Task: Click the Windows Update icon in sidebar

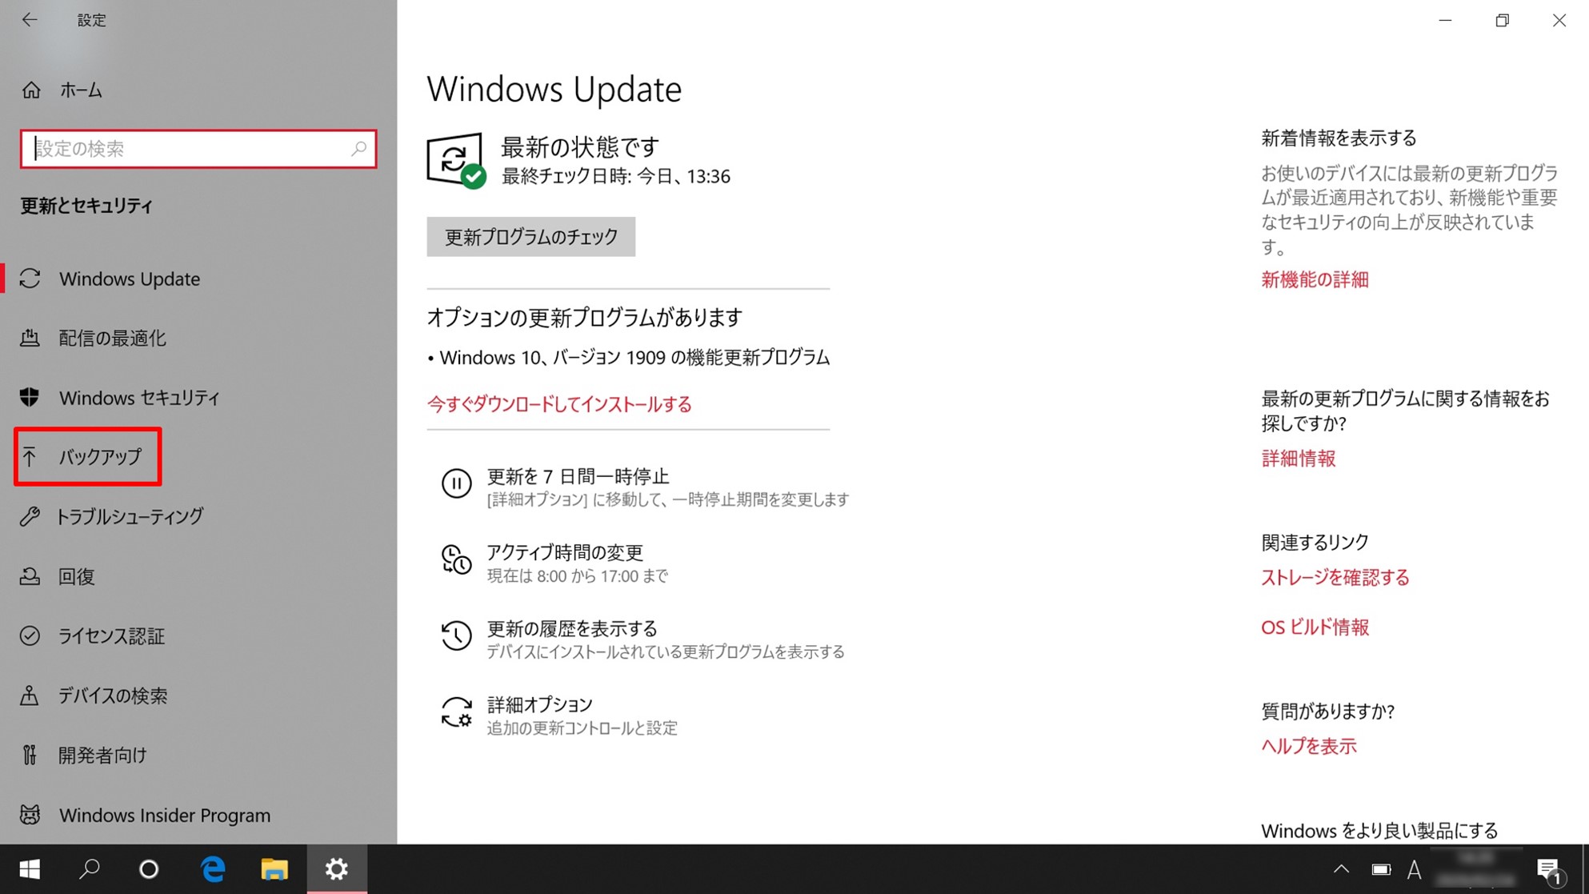Action: click(30, 279)
